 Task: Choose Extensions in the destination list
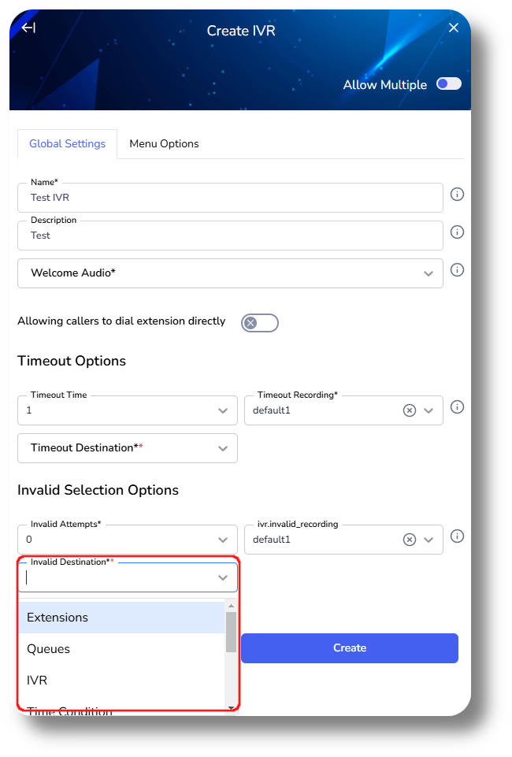pyautogui.click(x=58, y=618)
